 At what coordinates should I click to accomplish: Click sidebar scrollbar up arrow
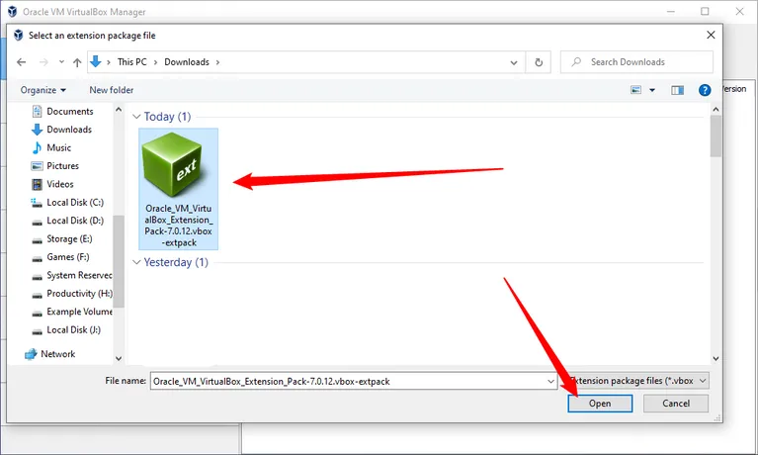click(x=119, y=110)
